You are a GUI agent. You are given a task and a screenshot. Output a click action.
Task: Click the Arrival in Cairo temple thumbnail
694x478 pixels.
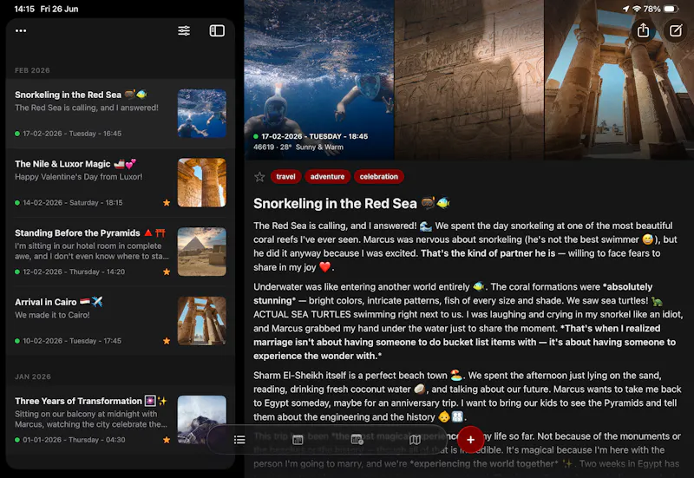click(202, 320)
